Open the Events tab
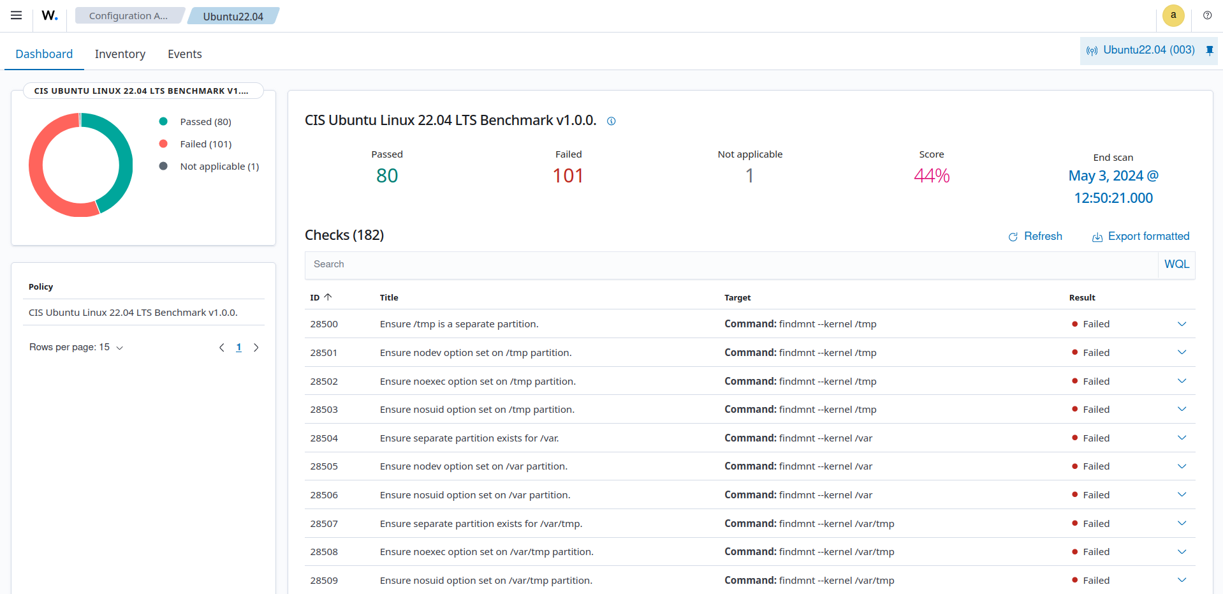Image resolution: width=1223 pixels, height=594 pixels. click(184, 54)
